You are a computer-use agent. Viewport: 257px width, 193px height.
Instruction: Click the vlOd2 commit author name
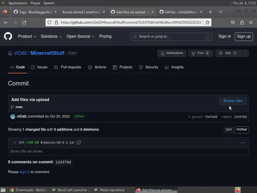point(22,116)
